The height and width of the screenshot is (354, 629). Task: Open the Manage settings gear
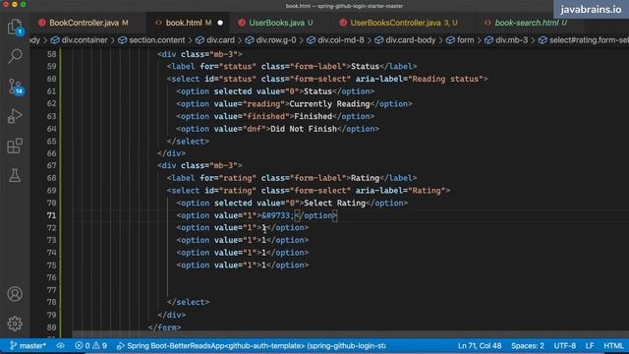(x=15, y=324)
